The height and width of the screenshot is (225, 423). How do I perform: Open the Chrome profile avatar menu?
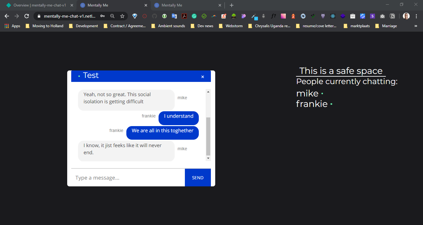click(406, 16)
